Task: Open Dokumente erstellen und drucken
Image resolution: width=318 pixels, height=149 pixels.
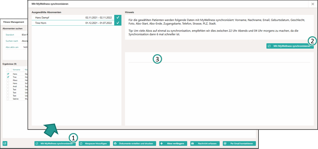Action: coord(134,144)
